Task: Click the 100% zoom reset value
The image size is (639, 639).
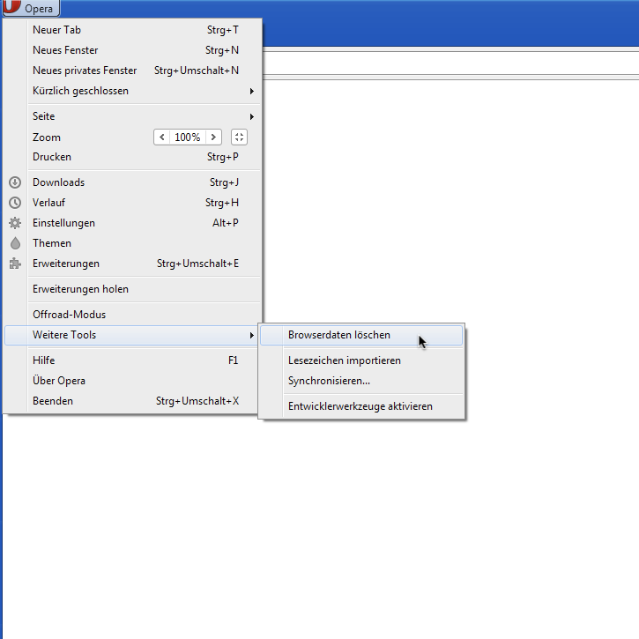Action: pyautogui.click(x=188, y=137)
